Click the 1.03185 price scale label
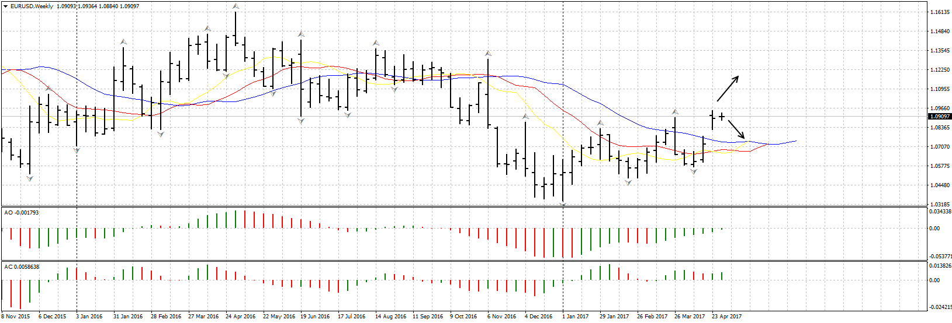This screenshot has height=323, width=952. pyautogui.click(x=940, y=205)
